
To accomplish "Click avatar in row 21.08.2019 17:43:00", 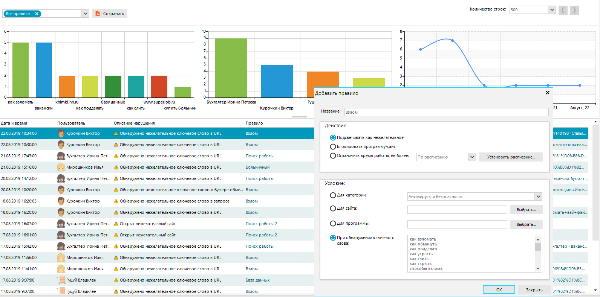I will tap(61, 156).
